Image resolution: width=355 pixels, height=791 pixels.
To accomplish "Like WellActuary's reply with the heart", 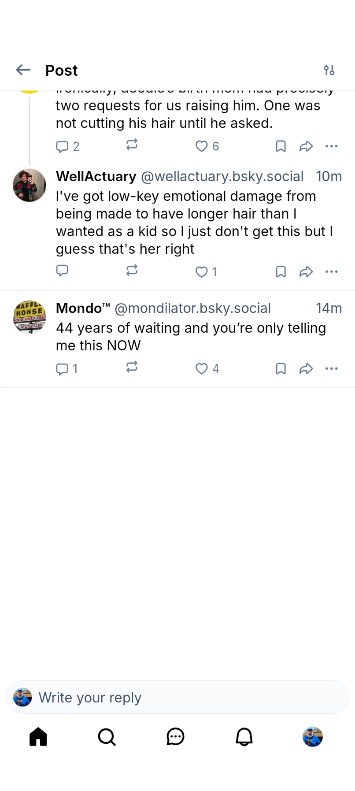I will 202,272.
